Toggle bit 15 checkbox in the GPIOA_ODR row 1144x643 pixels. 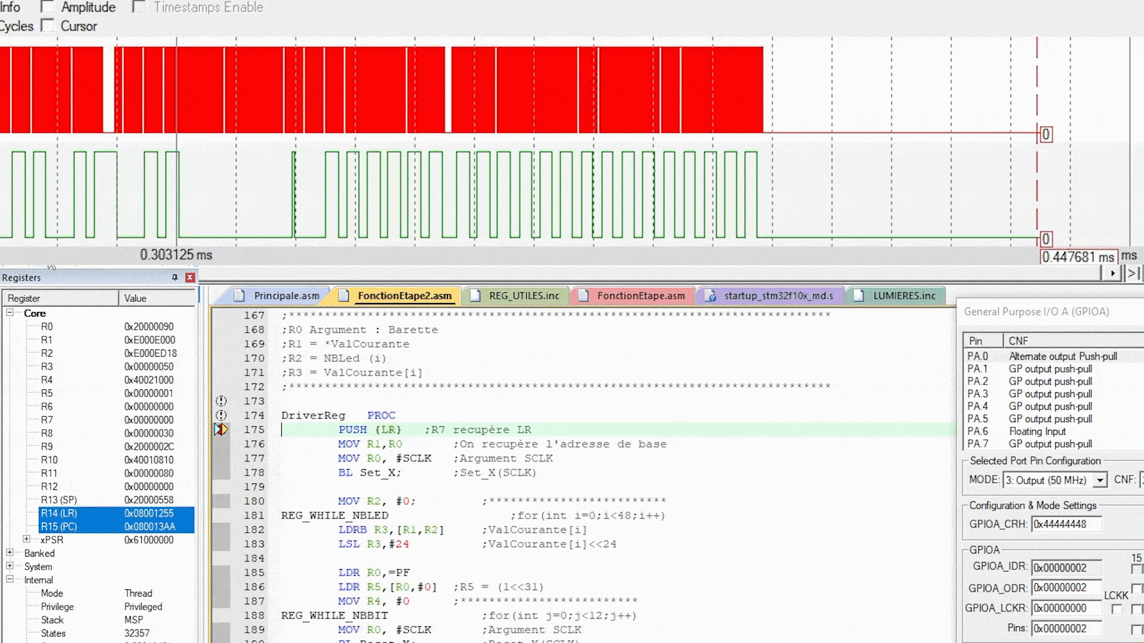tap(1137, 589)
